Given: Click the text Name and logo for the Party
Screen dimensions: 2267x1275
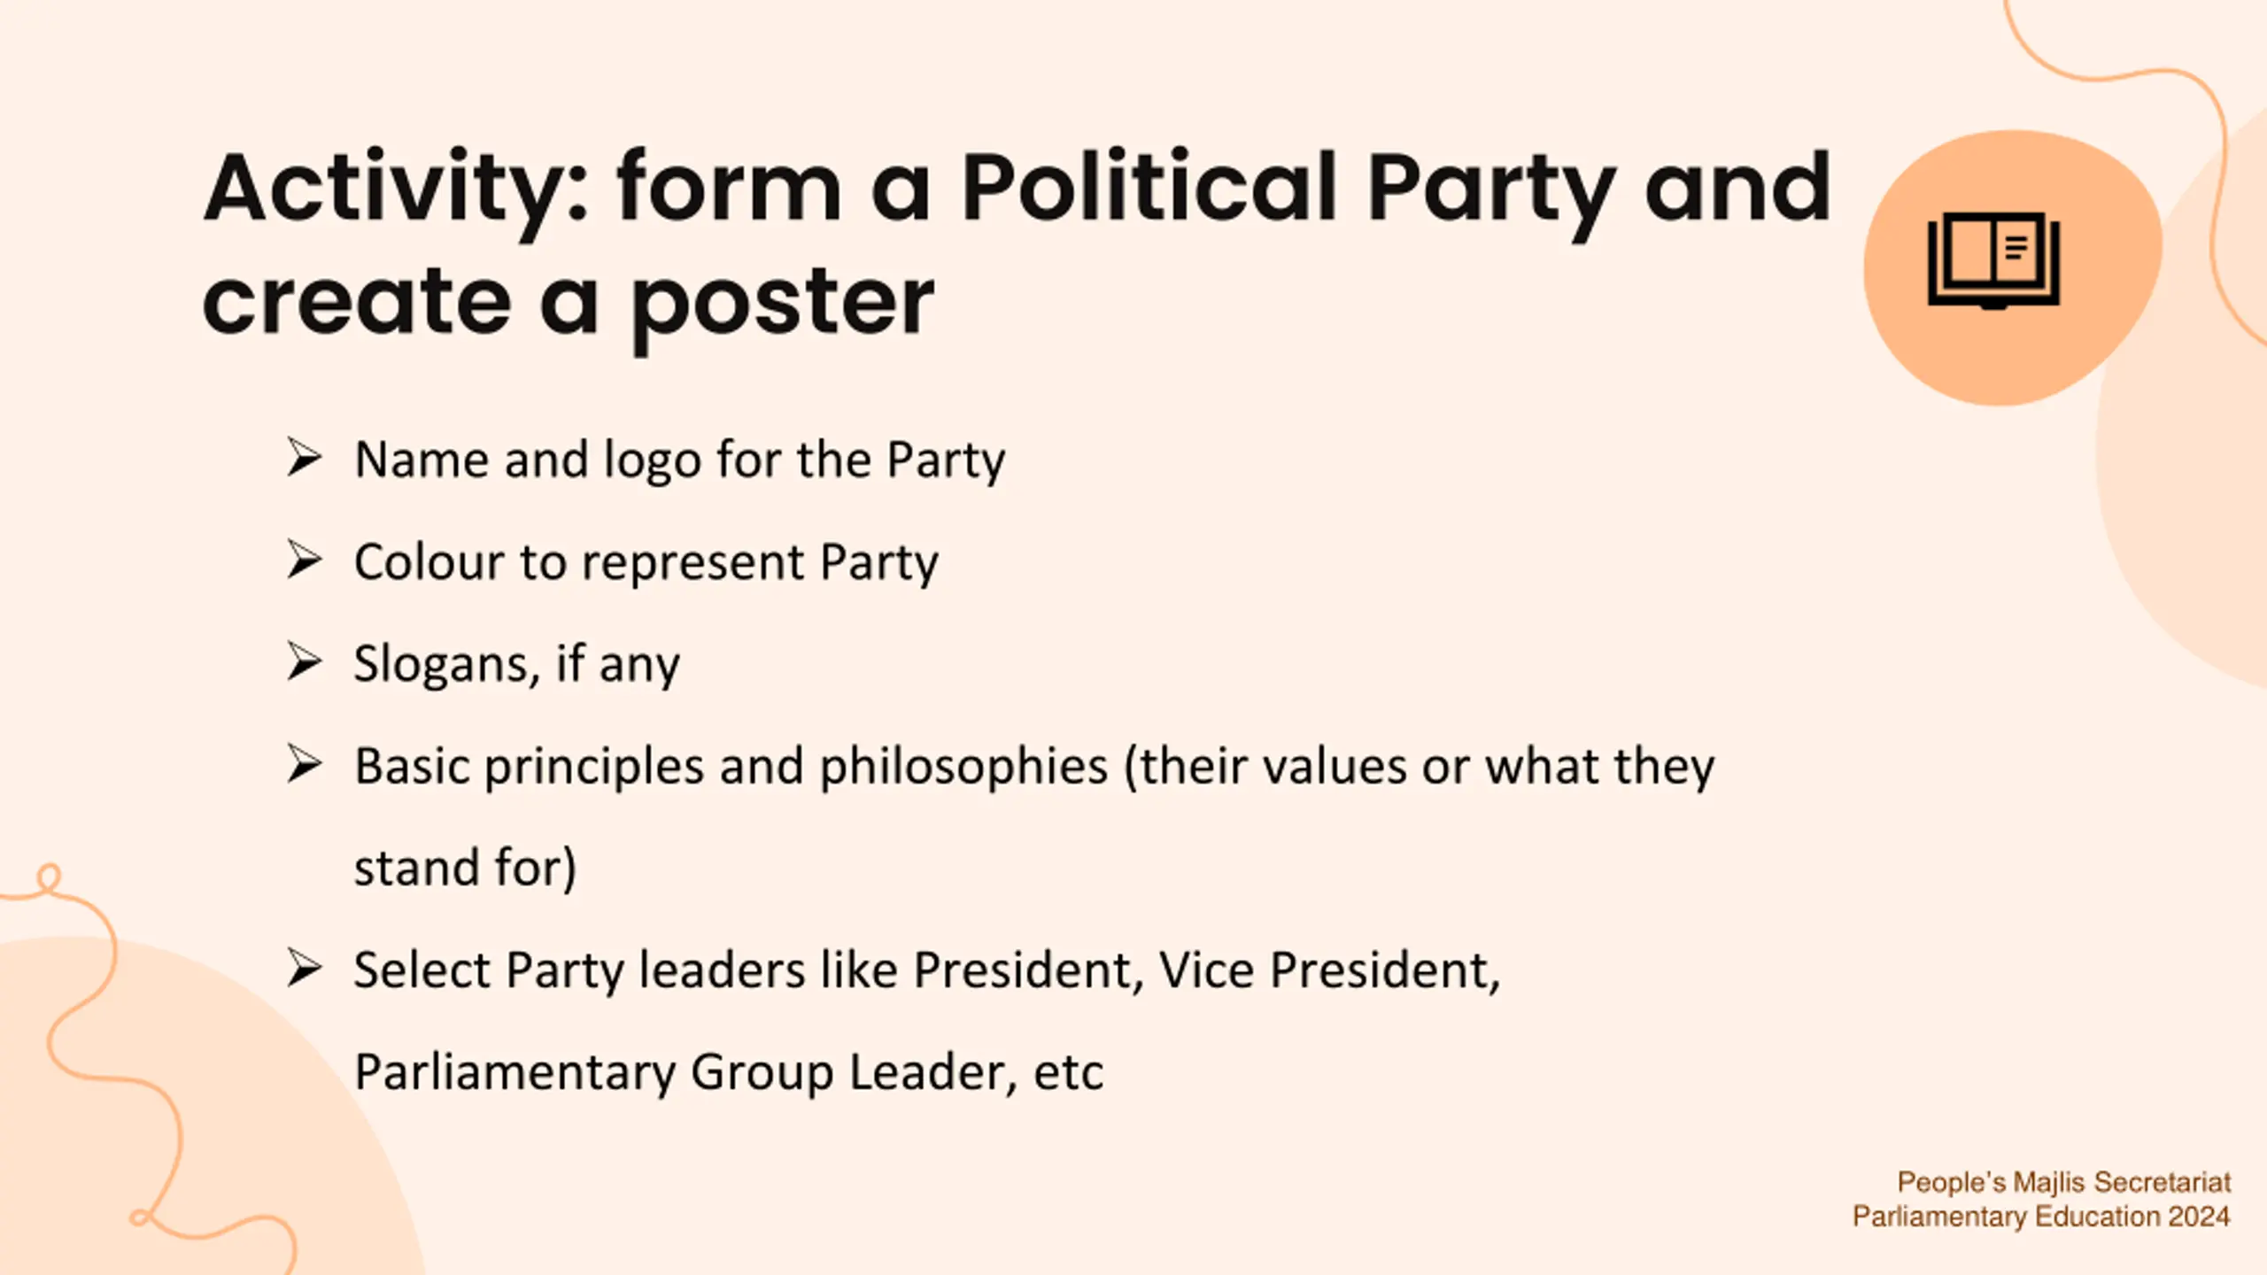Looking at the screenshot, I should coord(679,460).
